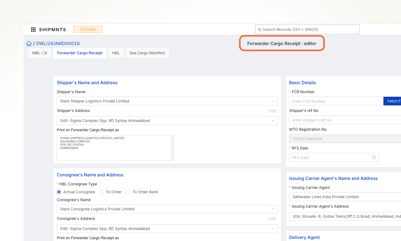Click Edit next to Shipper's Address

(x=272, y=111)
